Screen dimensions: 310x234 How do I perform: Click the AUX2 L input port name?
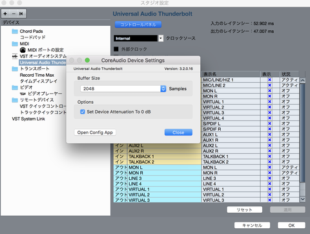coord(136,146)
